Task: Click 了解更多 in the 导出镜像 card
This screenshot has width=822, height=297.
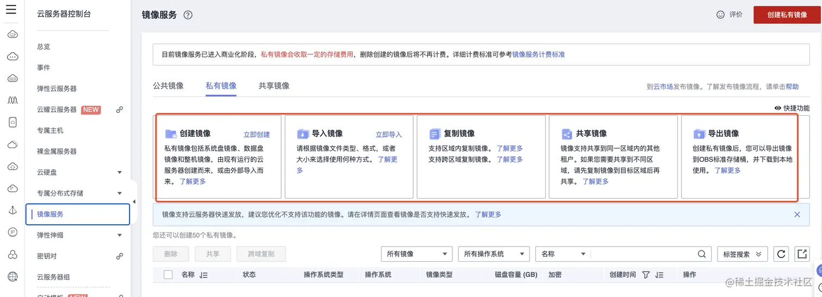Action: 727,170
